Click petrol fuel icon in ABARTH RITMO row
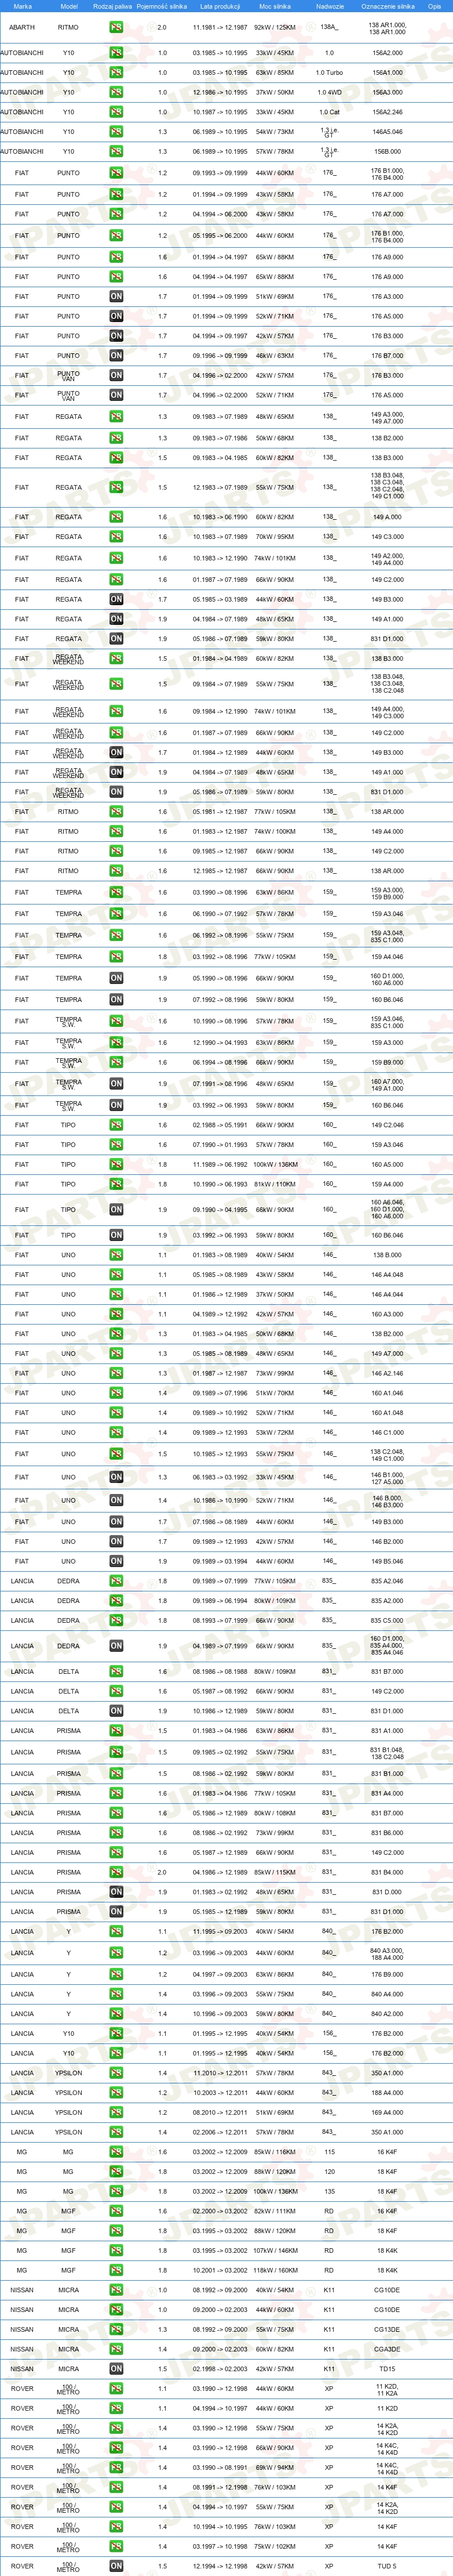The image size is (453, 2576). (x=117, y=27)
